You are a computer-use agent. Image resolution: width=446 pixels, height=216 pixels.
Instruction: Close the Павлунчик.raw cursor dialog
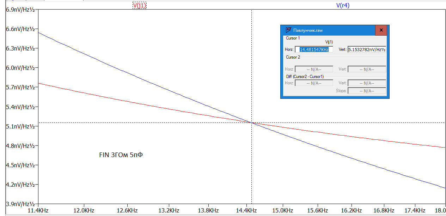click(381, 30)
